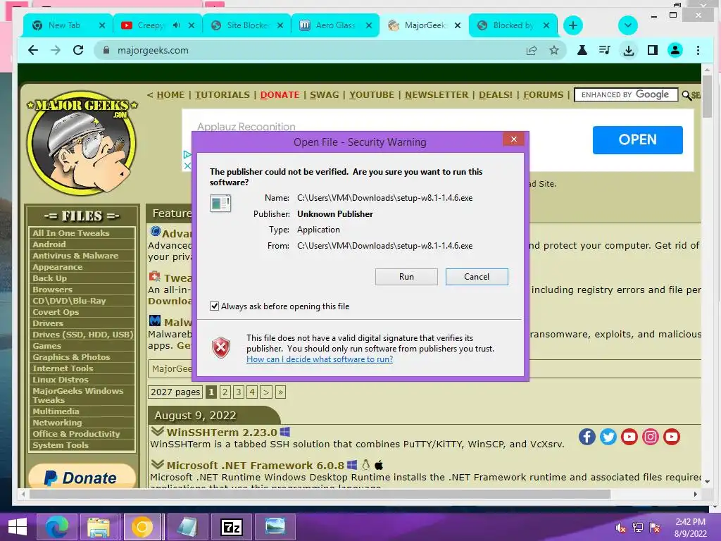This screenshot has width=721, height=541.
Task: Open MajorGeeks Instagram icon
Action: coord(650,437)
